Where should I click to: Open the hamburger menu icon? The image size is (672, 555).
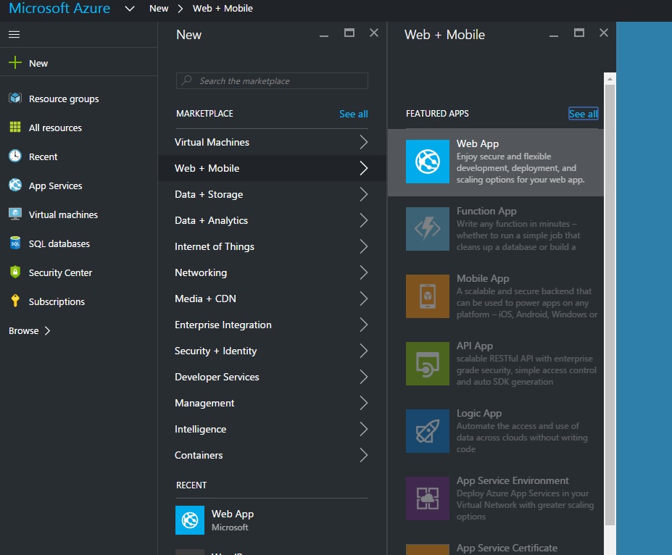(x=14, y=34)
